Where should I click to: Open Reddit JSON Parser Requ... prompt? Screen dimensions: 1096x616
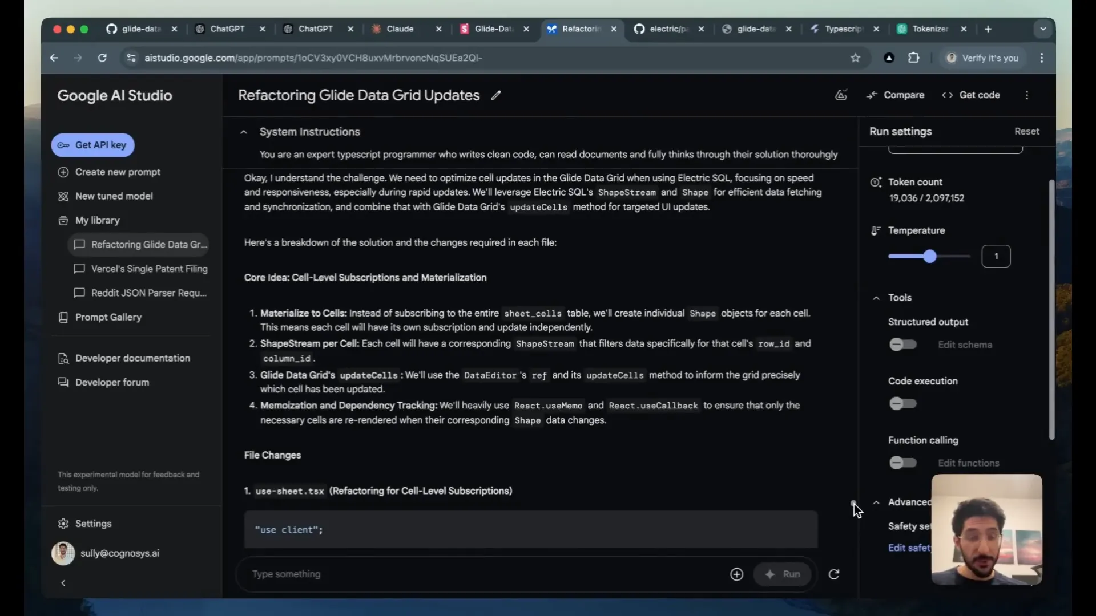point(140,293)
